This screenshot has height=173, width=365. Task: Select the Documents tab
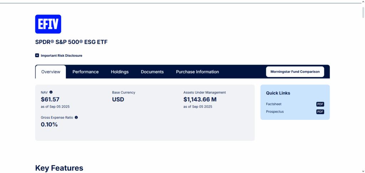coord(152,72)
